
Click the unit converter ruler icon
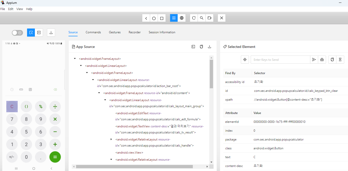[x=21, y=90]
